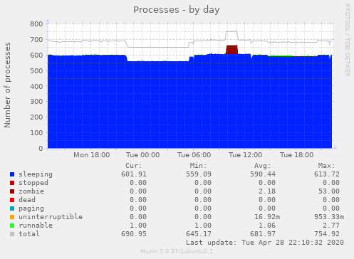Viewport: 354px width, 259px height.
Task: Select sleeping maximum value 613.72
Action: click(327, 174)
